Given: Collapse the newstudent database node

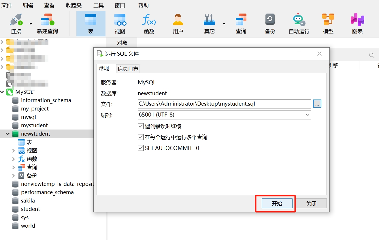Looking at the screenshot, I should pos(7,134).
